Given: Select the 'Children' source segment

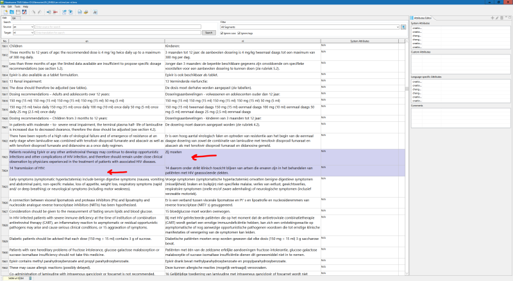Looking at the screenshot, I should (87, 46).
